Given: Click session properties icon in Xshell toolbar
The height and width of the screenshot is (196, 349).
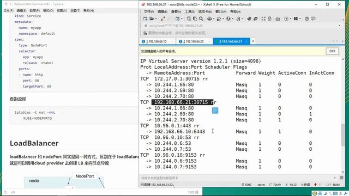Looking at the screenshot, I should (177, 19).
